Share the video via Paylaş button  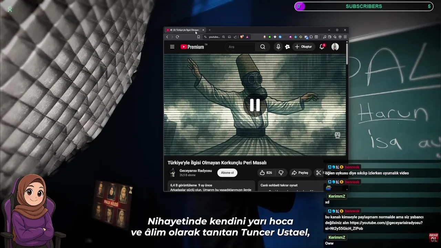pyautogui.click(x=300, y=173)
